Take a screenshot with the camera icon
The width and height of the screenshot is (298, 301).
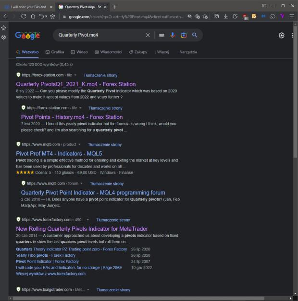click(216, 16)
